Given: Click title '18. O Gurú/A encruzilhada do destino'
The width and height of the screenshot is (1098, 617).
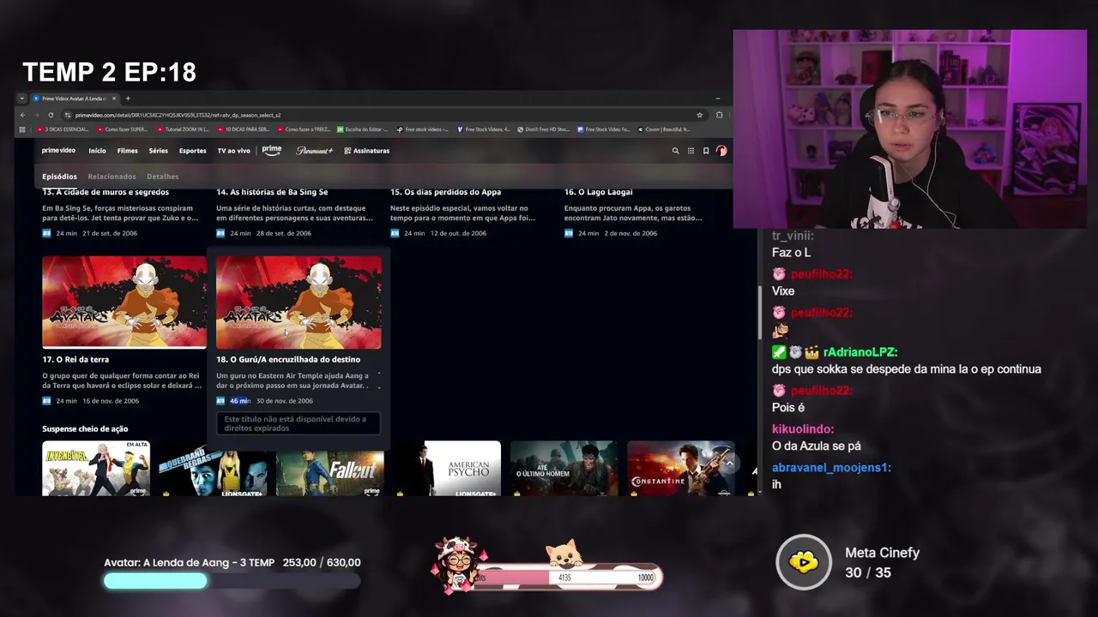Looking at the screenshot, I should 288,360.
